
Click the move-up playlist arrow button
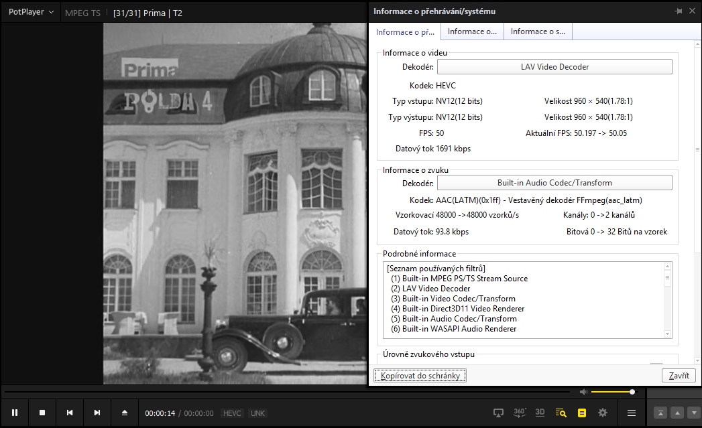[x=677, y=413]
